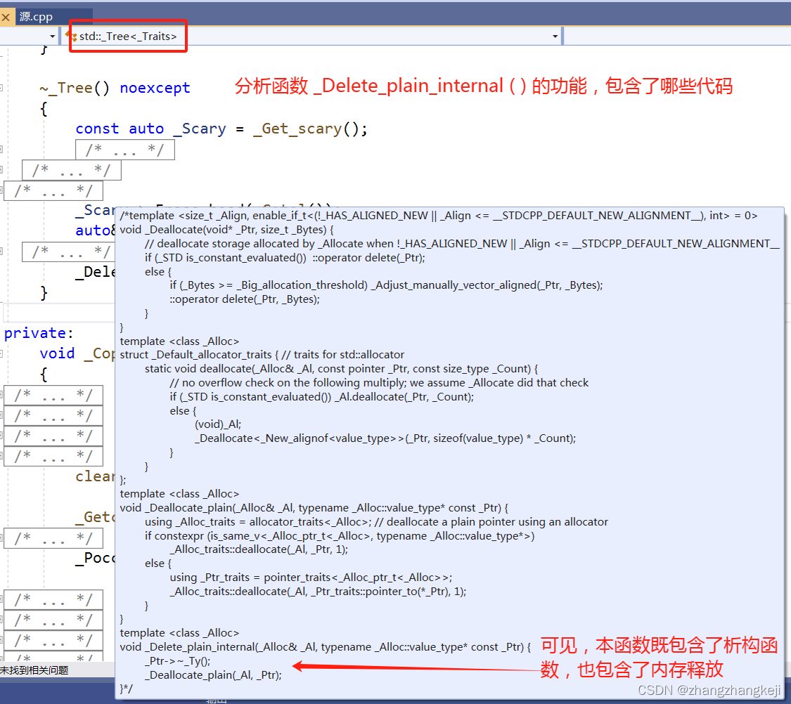Click tooltip line void _Deallocate_plain(_Alloc& _Al...
The width and height of the screenshot is (791, 704).
coord(314,508)
